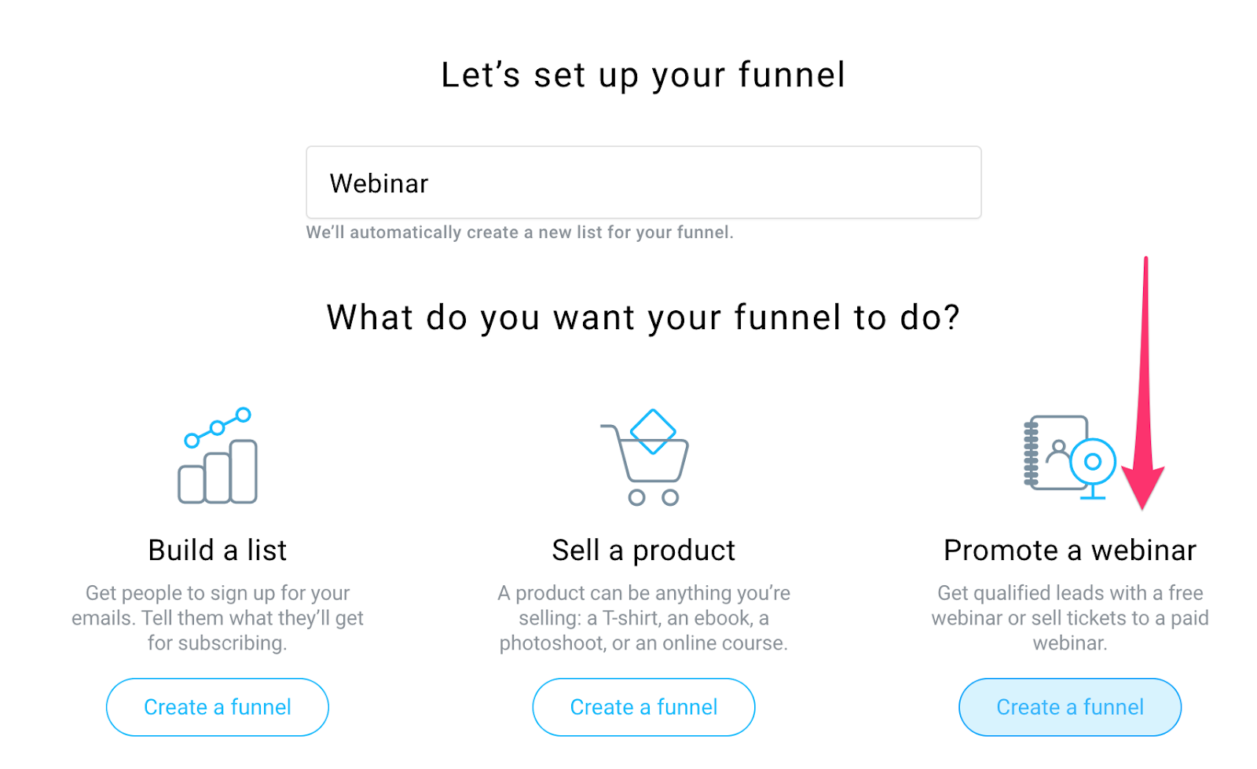Viewport: 1257px width, 769px height.
Task: Click the 'What do you want your funnel to do?' heading
Action: (x=643, y=317)
